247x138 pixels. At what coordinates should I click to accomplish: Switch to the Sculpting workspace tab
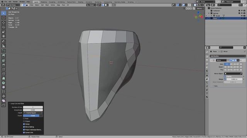coord(52,2)
